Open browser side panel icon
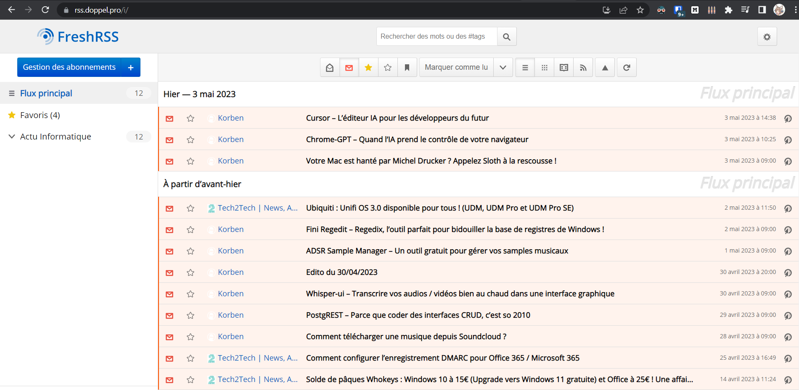The width and height of the screenshot is (799, 390). coord(762,10)
